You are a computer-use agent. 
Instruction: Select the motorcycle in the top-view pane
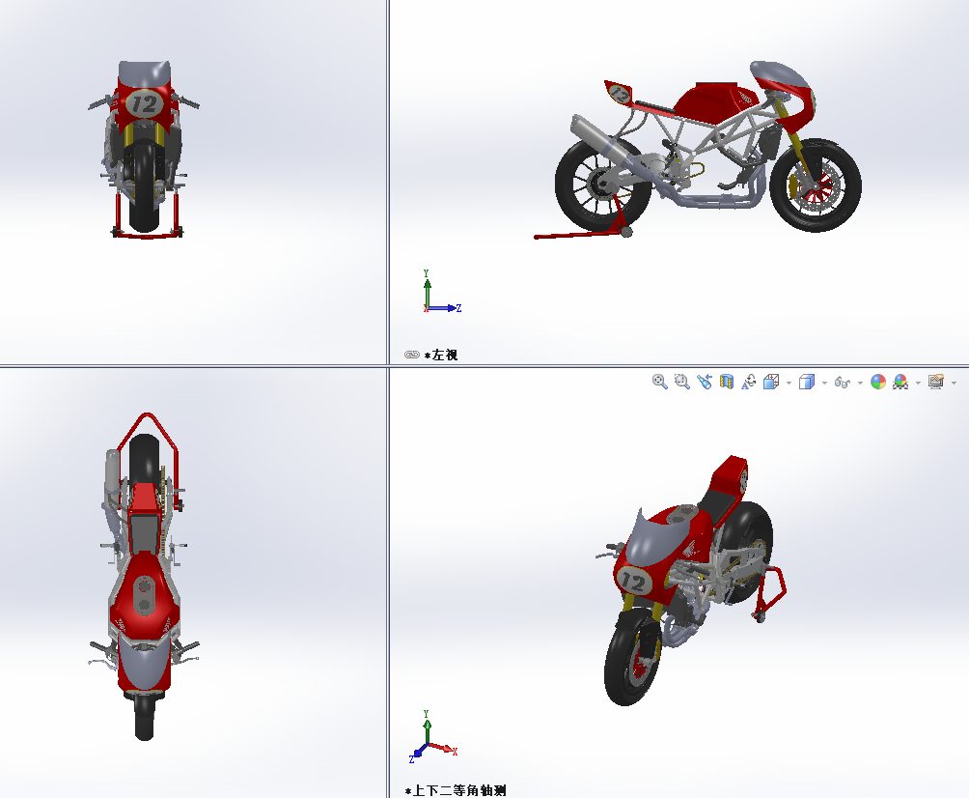(144, 576)
